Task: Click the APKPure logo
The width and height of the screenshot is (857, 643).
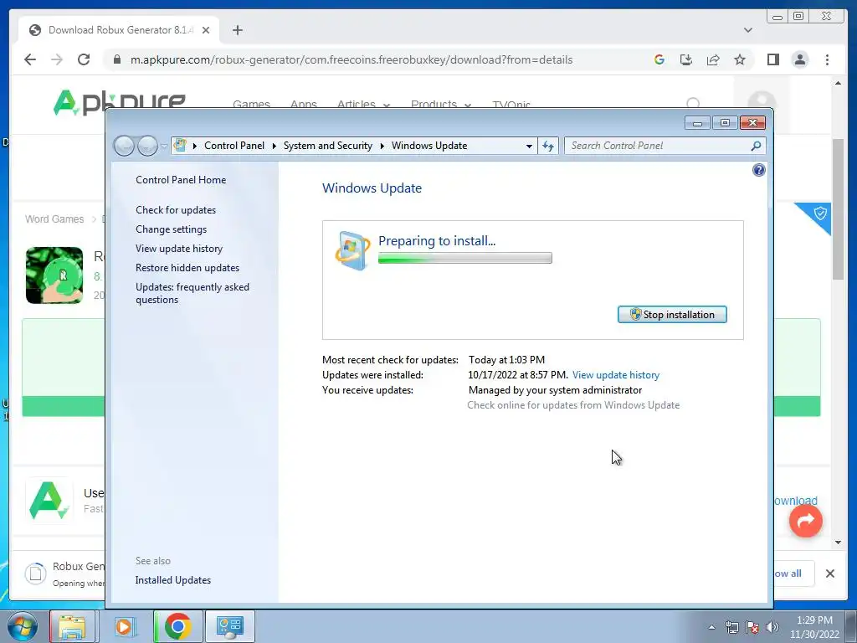Action: click(x=119, y=101)
